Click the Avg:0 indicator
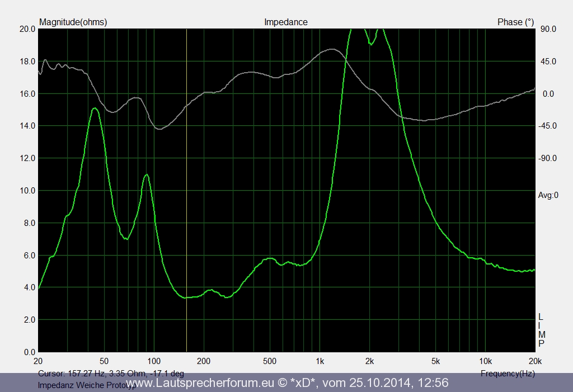 coord(548,195)
